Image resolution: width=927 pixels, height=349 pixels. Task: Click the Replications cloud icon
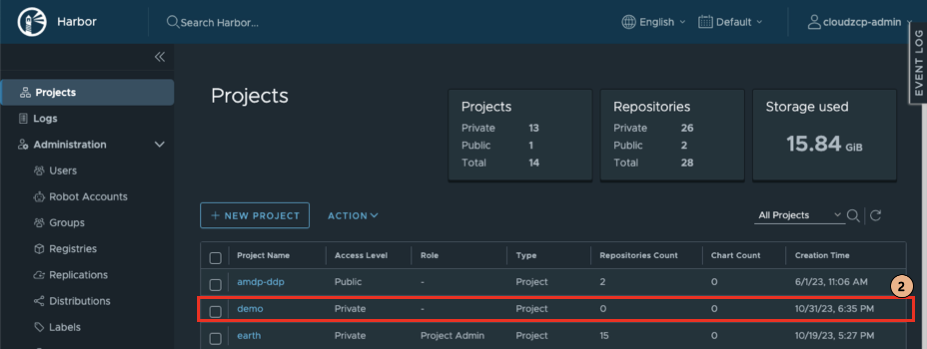tap(39, 275)
